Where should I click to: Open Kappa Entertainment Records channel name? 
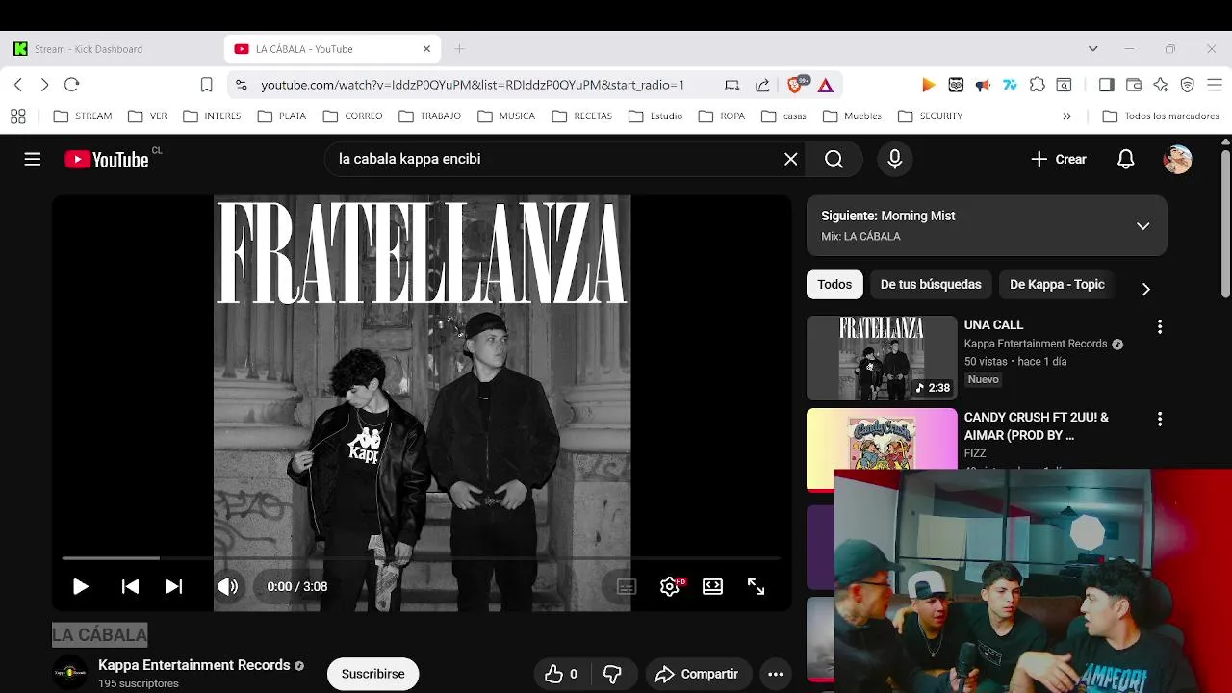coord(193,665)
